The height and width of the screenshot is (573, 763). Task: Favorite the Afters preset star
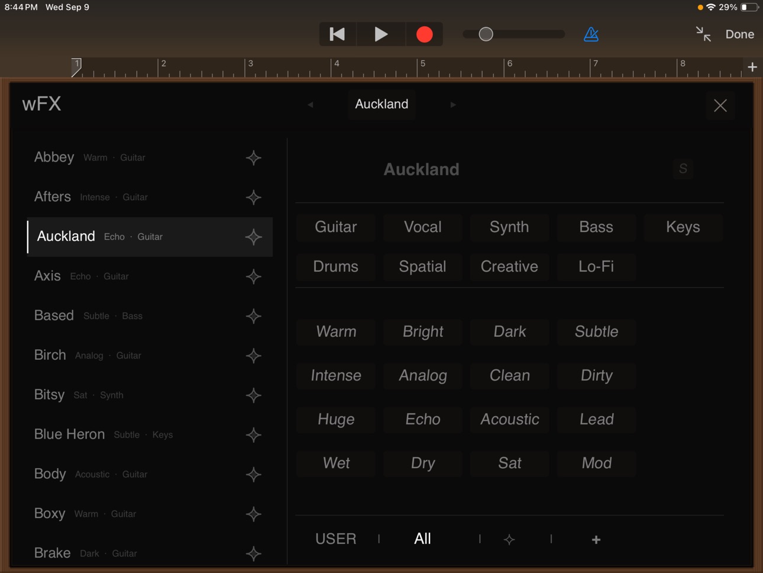point(254,197)
